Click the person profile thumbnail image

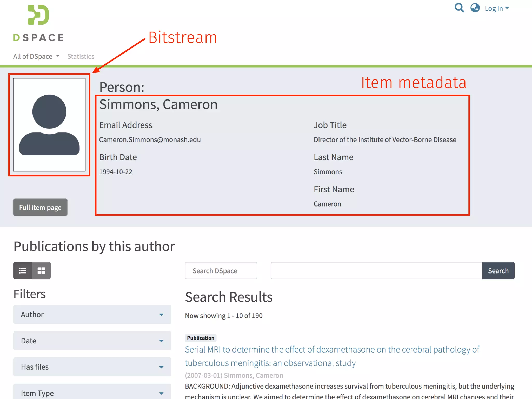point(49,125)
